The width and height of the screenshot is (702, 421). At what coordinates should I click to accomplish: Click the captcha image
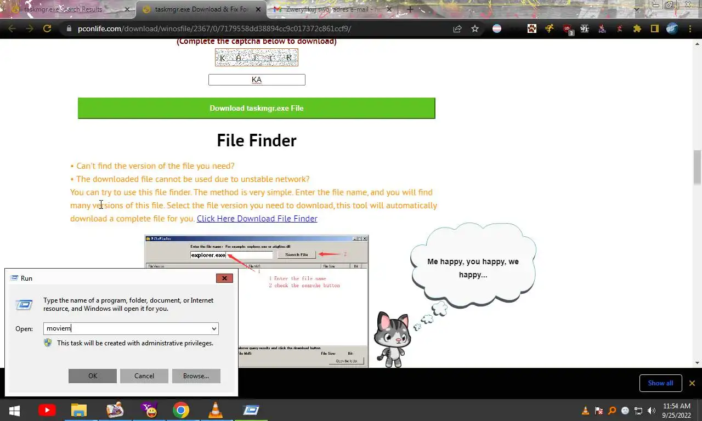(257, 58)
